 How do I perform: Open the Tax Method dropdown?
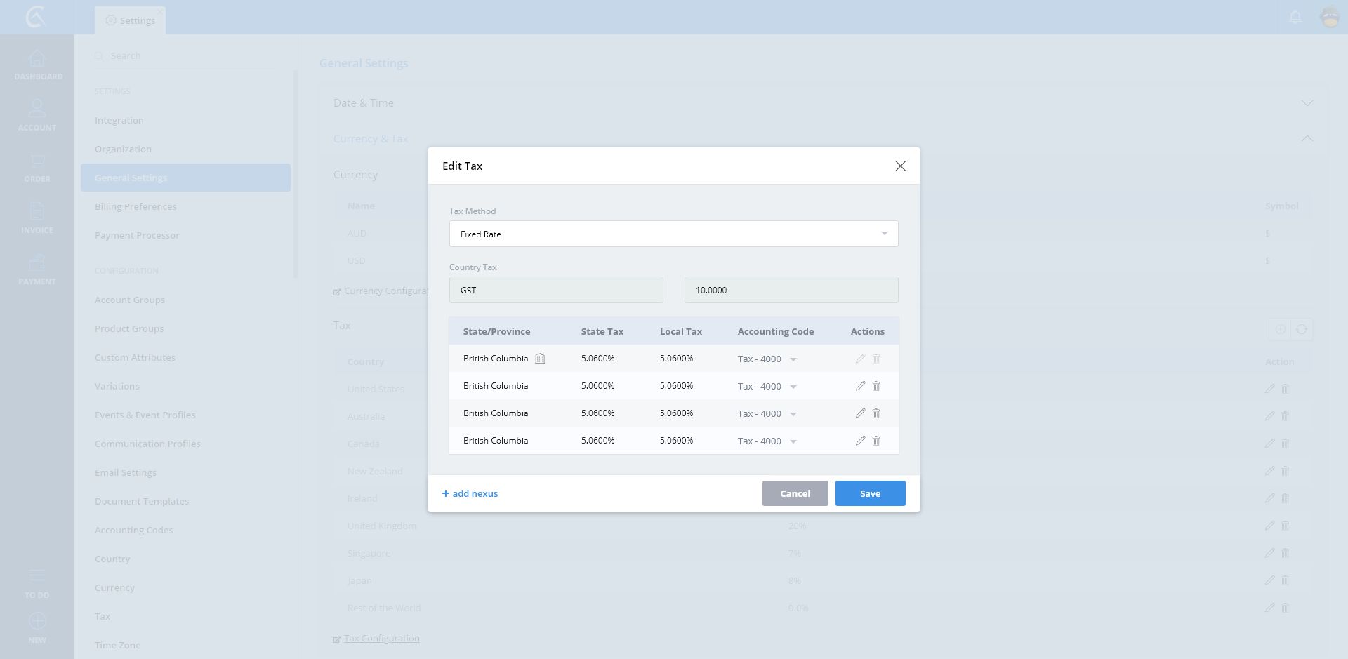pyautogui.click(x=673, y=234)
